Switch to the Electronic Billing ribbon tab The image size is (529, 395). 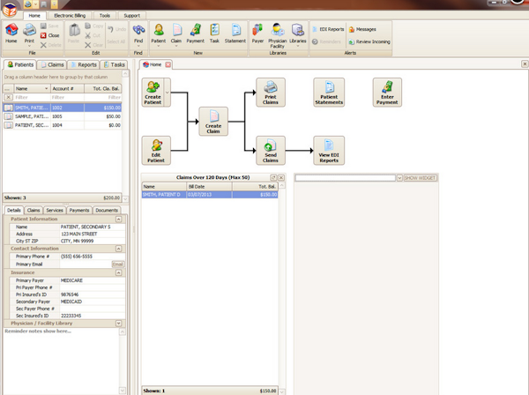(x=69, y=15)
